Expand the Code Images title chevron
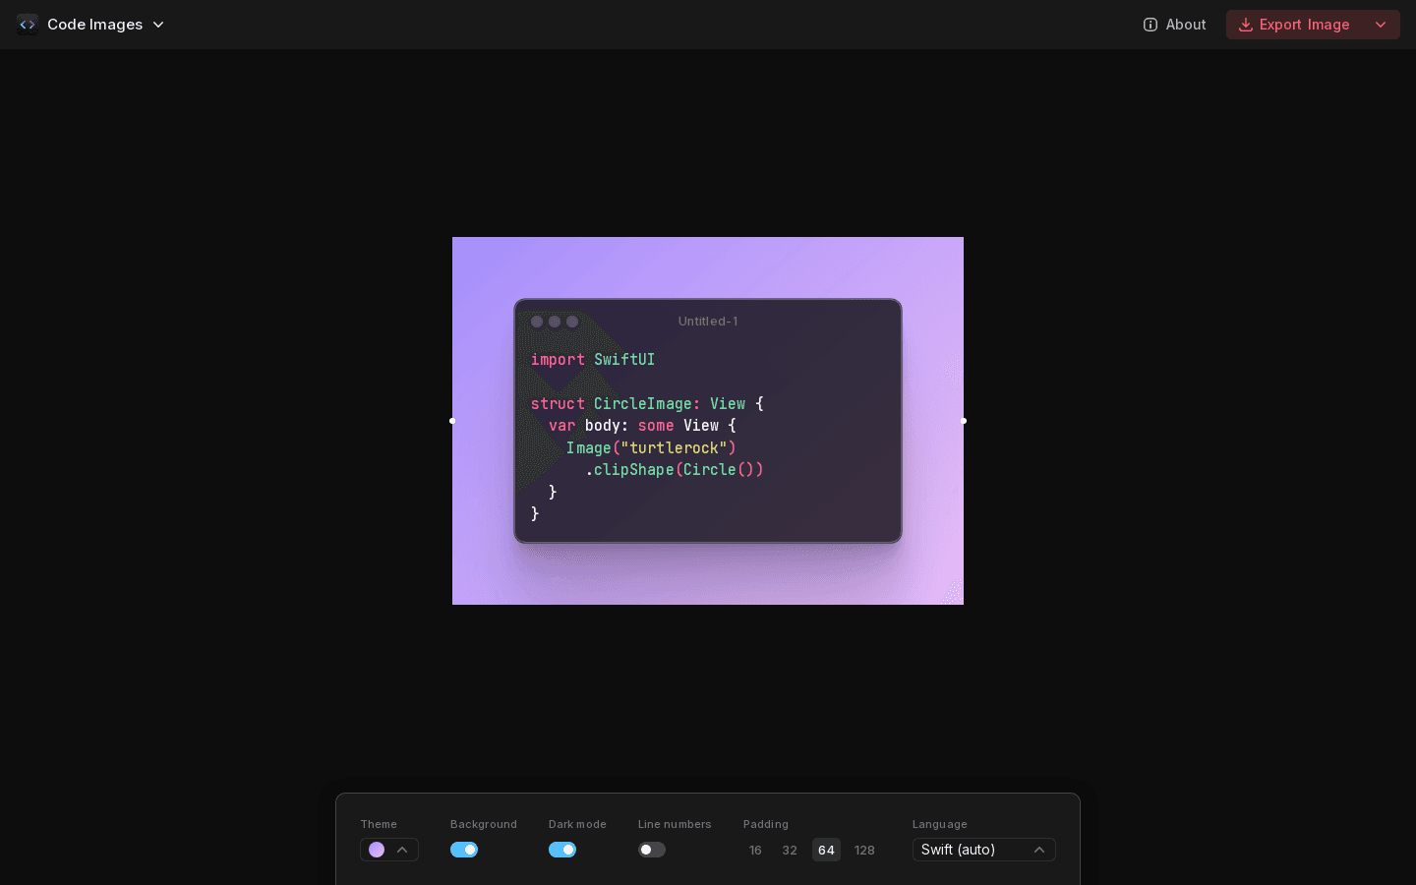The image size is (1416, 885). click(158, 25)
